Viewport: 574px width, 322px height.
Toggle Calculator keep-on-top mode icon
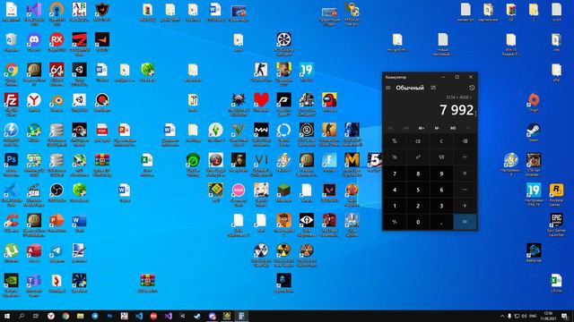coord(433,88)
